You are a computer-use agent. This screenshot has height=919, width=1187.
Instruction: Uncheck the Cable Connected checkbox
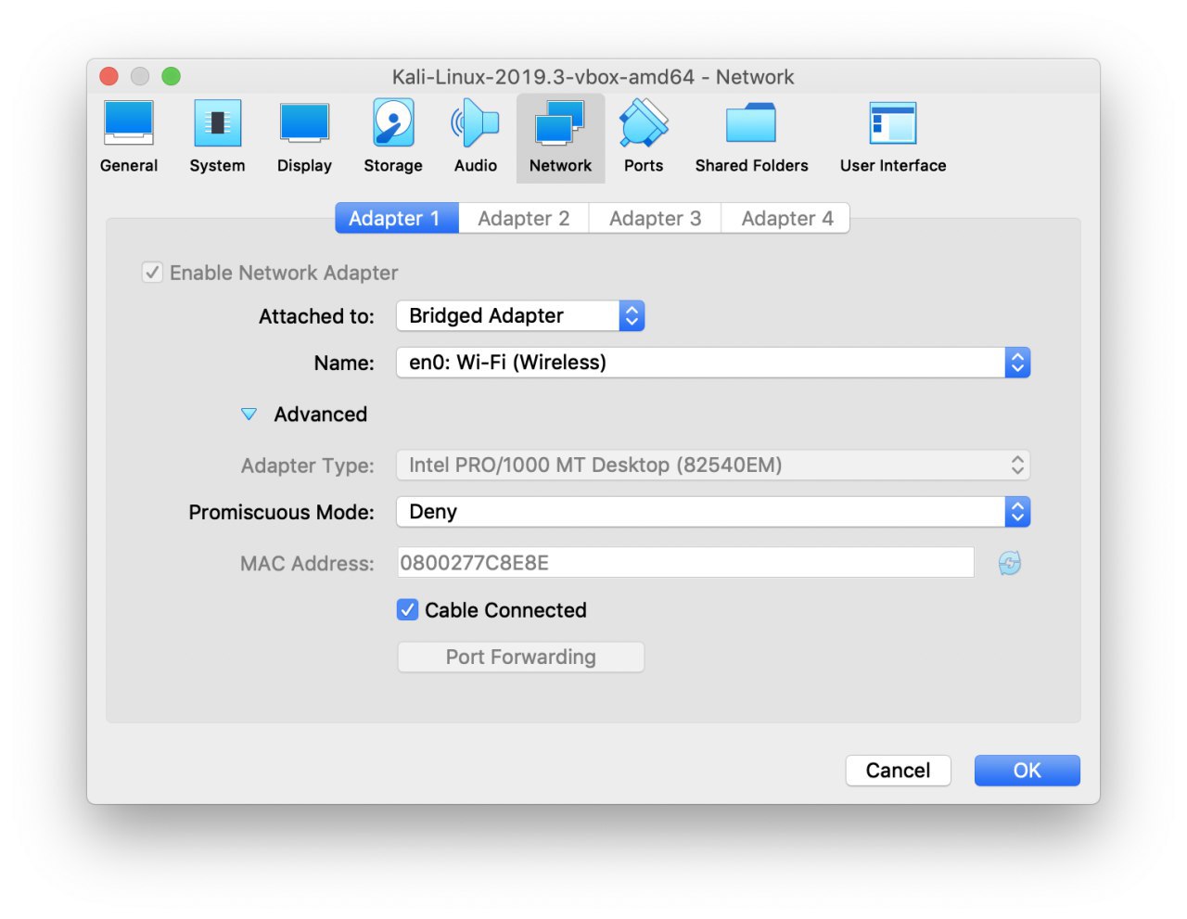point(407,609)
